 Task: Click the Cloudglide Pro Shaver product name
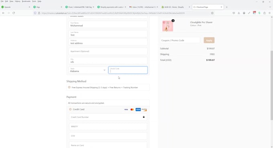(x=201, y=22)
